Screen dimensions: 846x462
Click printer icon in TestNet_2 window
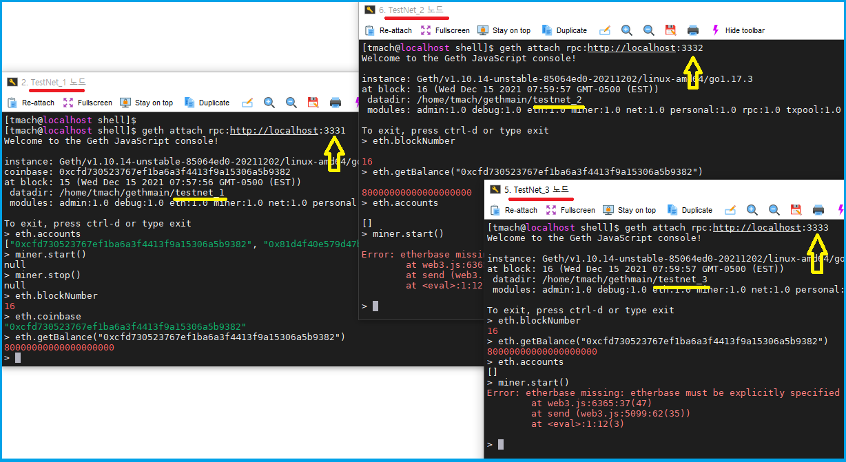(693, 30)
